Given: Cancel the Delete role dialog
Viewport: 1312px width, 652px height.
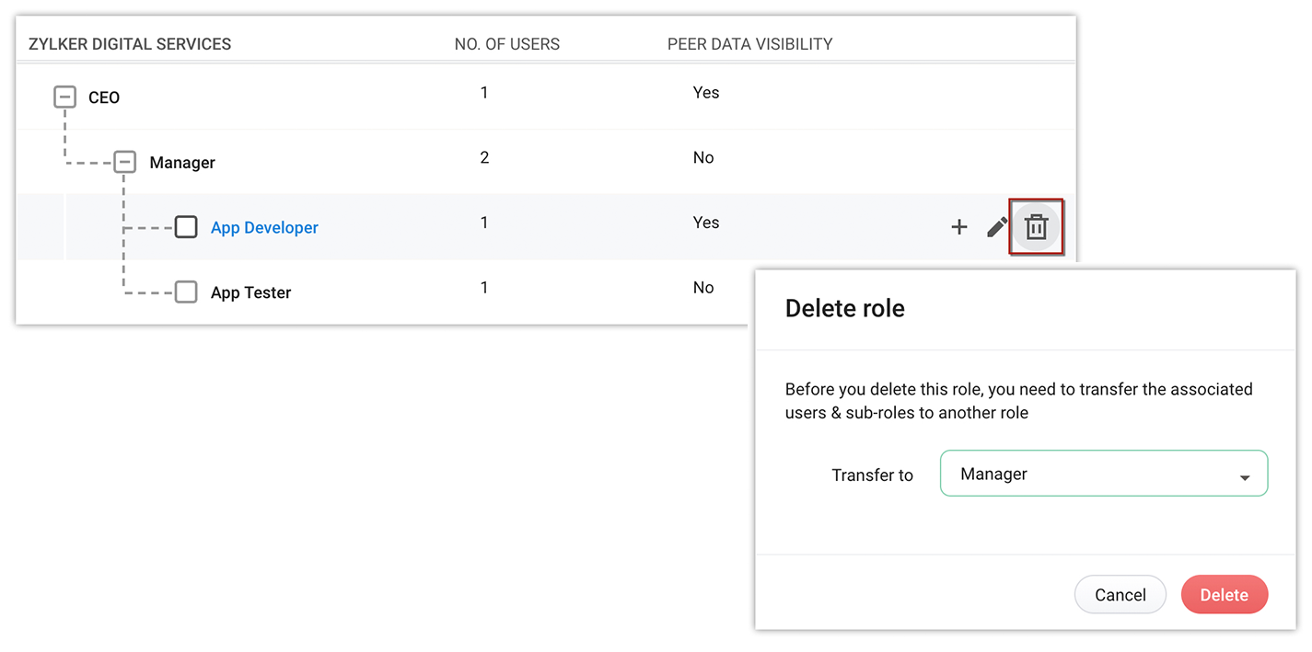Looking at the screenshot, I should click(1120, 595).
